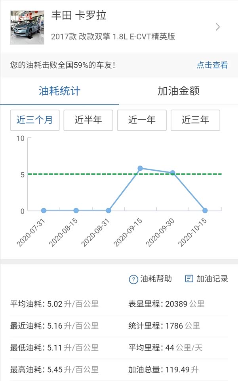Tap the Toyota Corolla car thumbnail
This screenshot has height=381, width=238.
[x=27, y=27]
